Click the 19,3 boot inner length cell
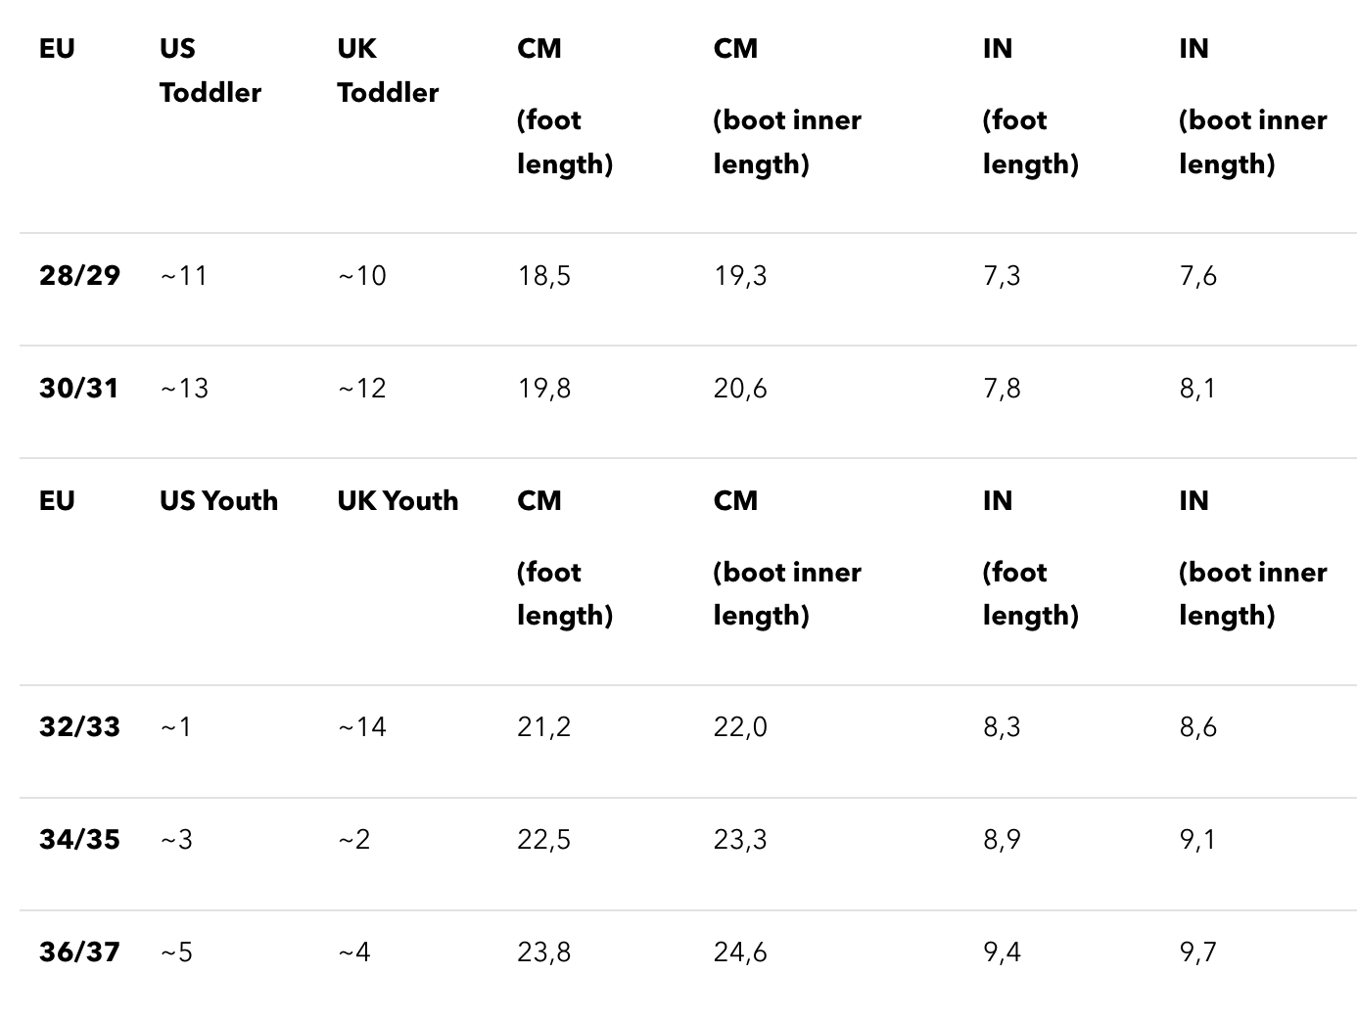Viewport: 1357px width, 1020px height. pos(740,276)
